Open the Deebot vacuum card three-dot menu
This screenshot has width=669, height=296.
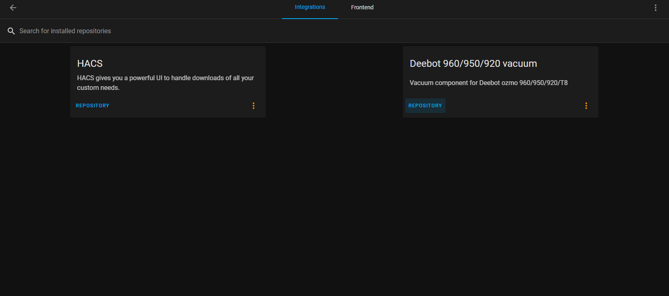[x=586, y=106]
